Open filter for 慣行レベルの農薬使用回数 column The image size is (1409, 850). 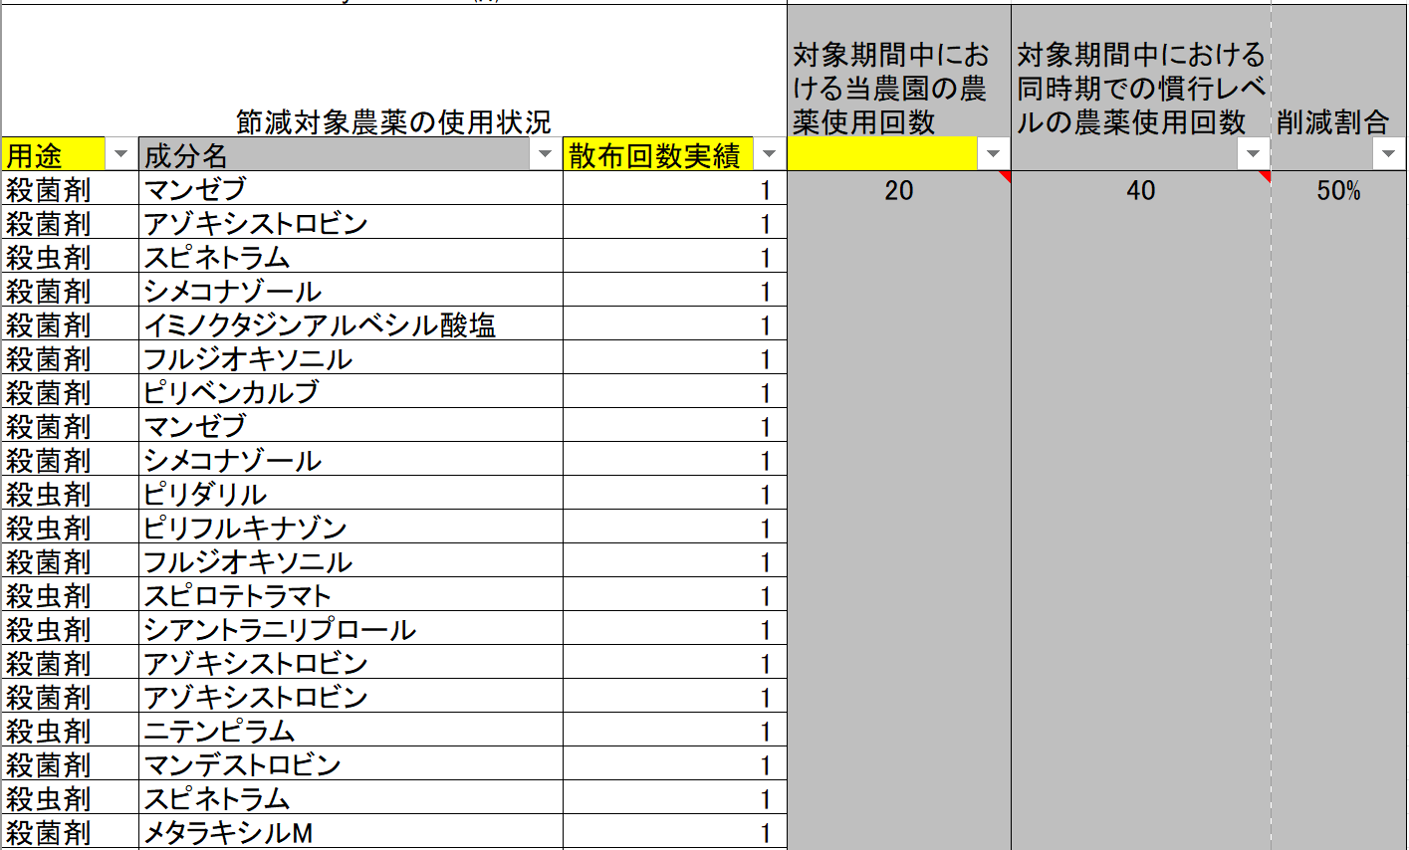tap(1253, 154)
